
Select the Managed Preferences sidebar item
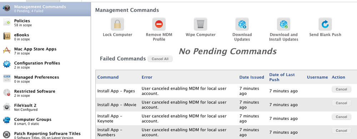coord(45,79)
